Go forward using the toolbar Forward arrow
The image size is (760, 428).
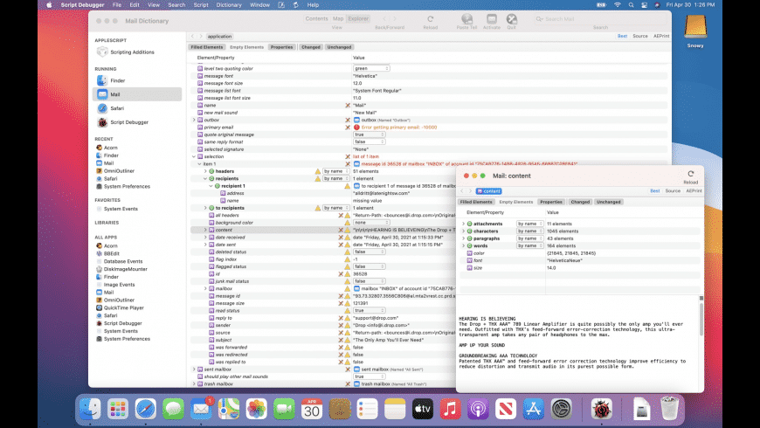395,19
